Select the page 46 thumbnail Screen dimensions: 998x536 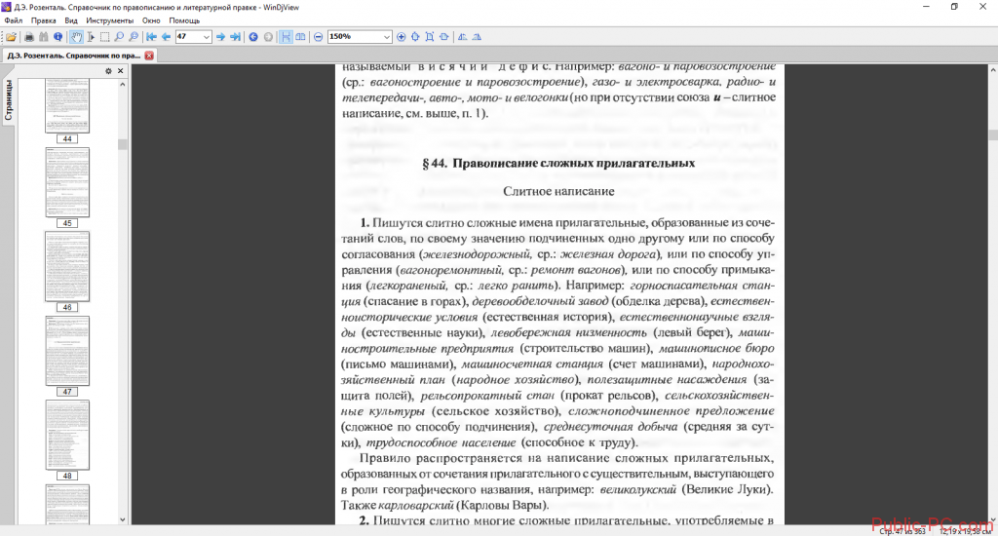pyautogui.click(x=67, y=267)
